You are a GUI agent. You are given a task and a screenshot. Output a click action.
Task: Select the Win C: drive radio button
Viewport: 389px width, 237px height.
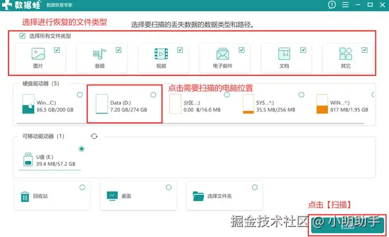point(79,95)
